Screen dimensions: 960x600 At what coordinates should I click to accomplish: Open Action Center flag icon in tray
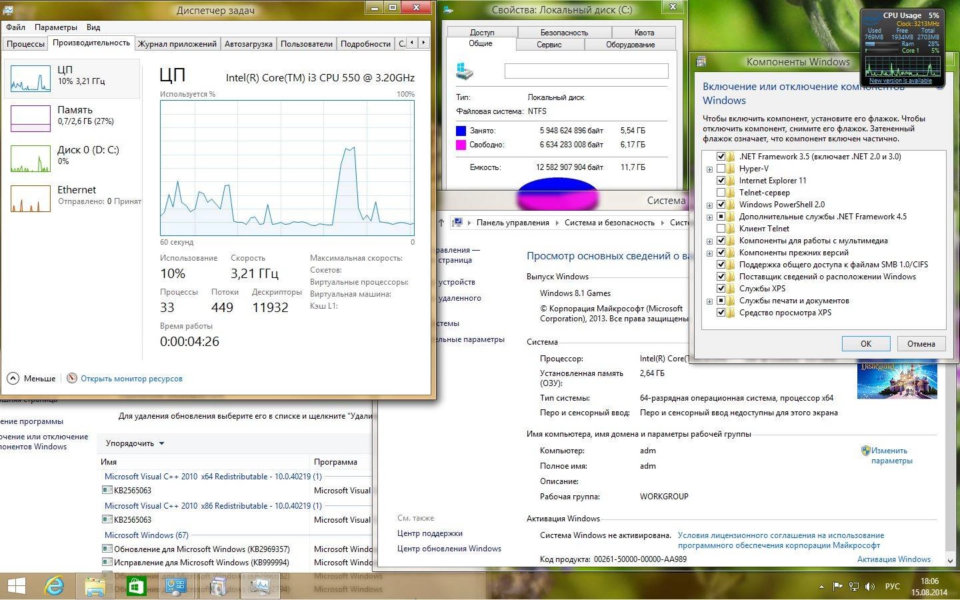[837, 587]
